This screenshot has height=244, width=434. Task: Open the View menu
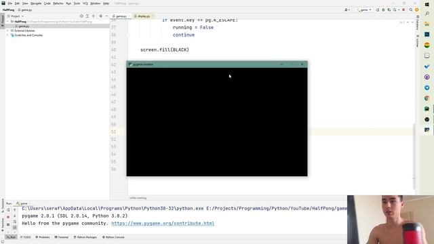point(25,3)
